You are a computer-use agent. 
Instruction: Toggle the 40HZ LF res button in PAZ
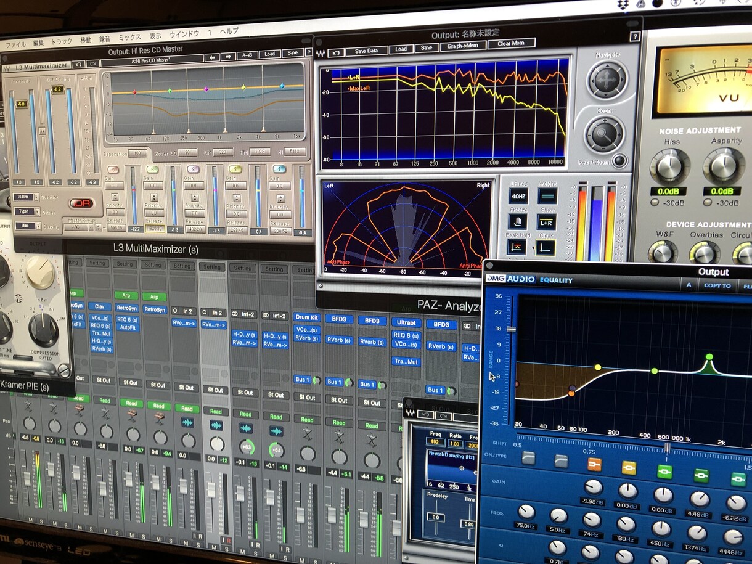pyautogui.click(x=518, y=197)
